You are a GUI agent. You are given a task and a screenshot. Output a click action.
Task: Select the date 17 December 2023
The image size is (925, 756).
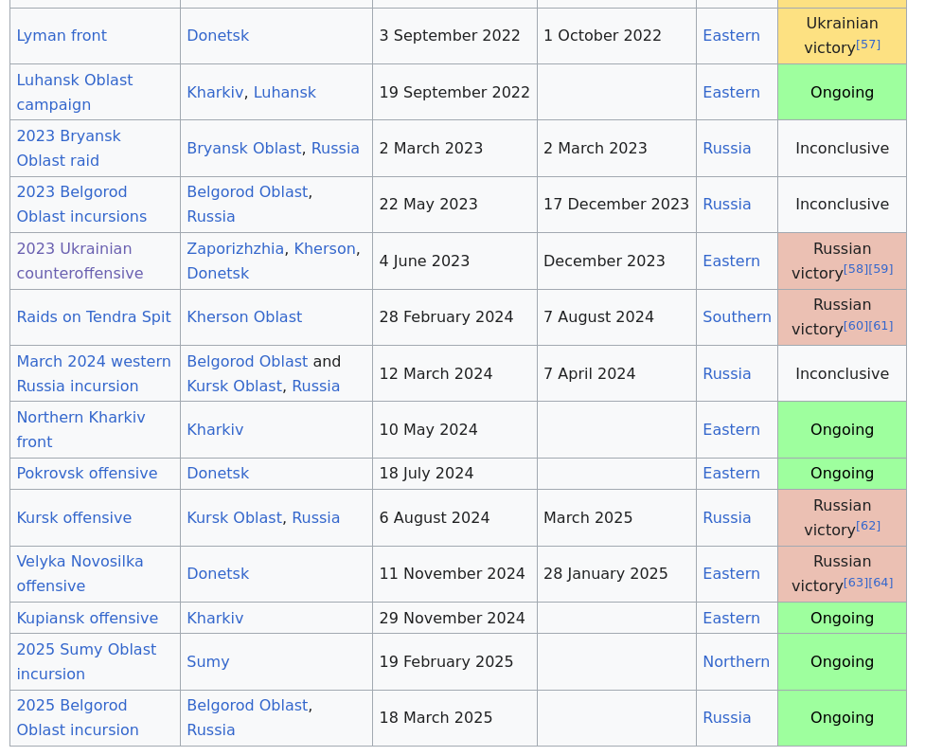tap(616, 205)
